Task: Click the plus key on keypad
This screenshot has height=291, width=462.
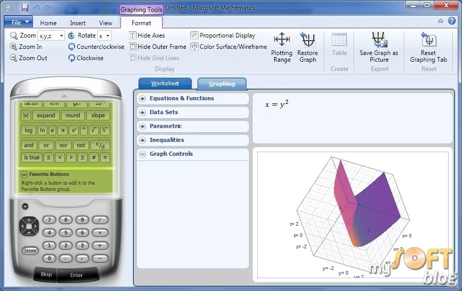Action: tap(100, 245)
